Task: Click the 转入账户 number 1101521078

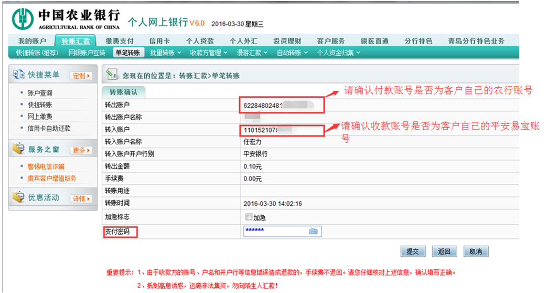Action: tap(261, 130)
